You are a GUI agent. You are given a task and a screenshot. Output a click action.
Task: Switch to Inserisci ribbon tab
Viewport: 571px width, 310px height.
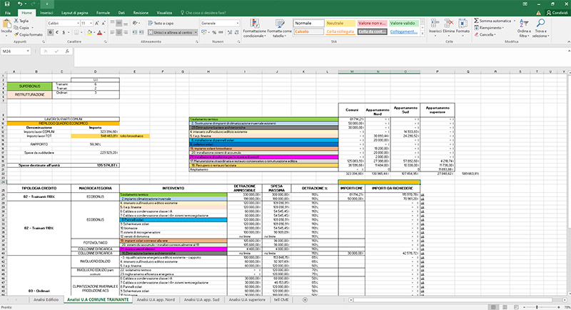[46, 13]
